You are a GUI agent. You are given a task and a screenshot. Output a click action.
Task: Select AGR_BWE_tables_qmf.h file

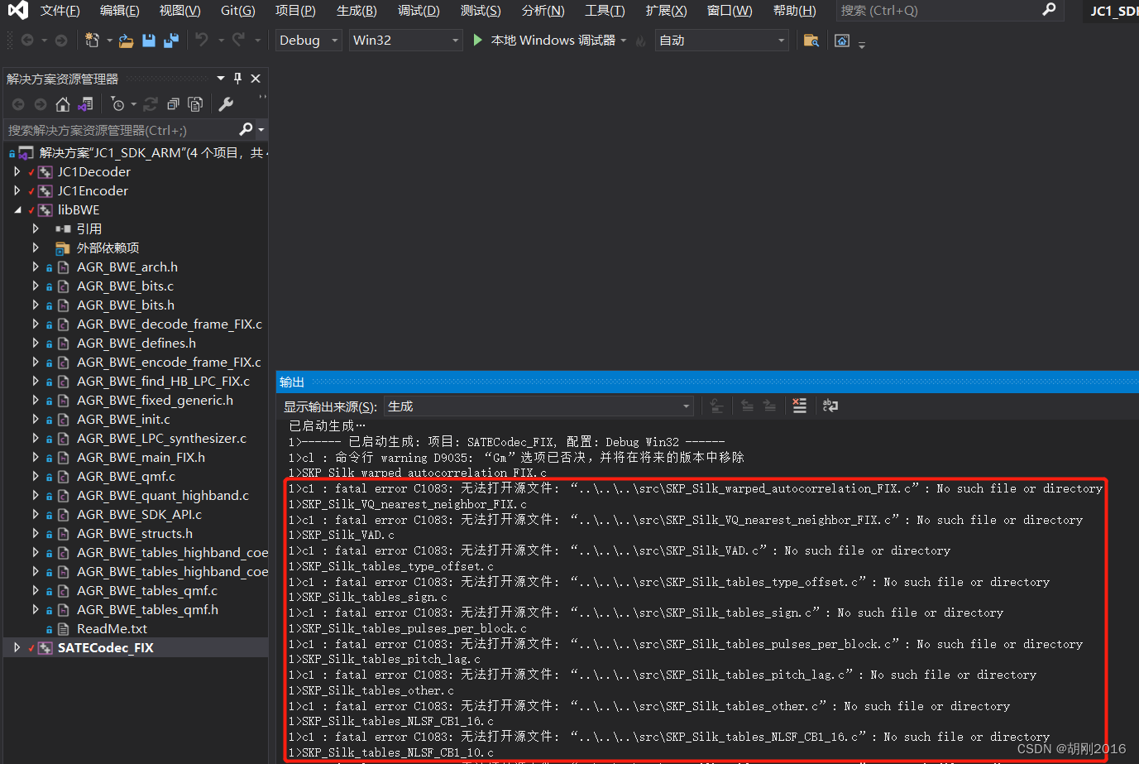(x=147, y=609)
